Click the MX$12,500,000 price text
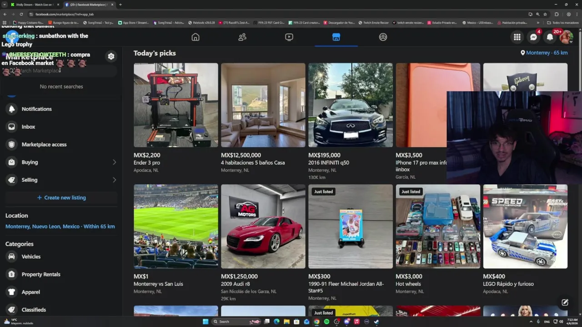Viewport: 582px width, 327px height. click(x=241, y=155)
